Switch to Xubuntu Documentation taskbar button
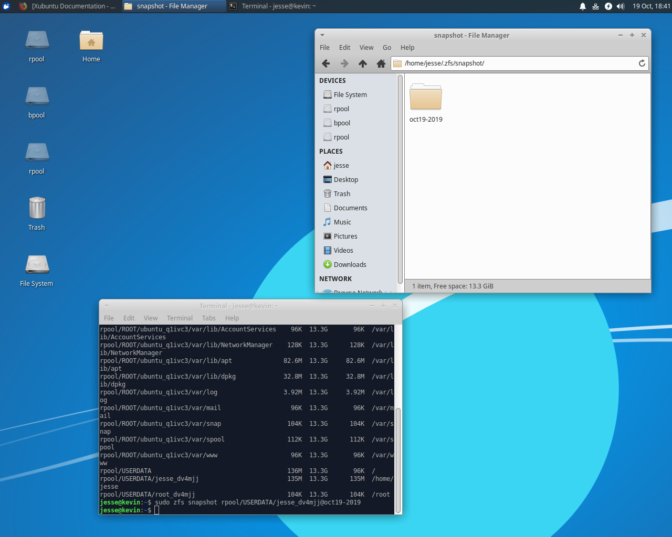The height and width of the screenshot is (537, 672). (x=67, y=6)
